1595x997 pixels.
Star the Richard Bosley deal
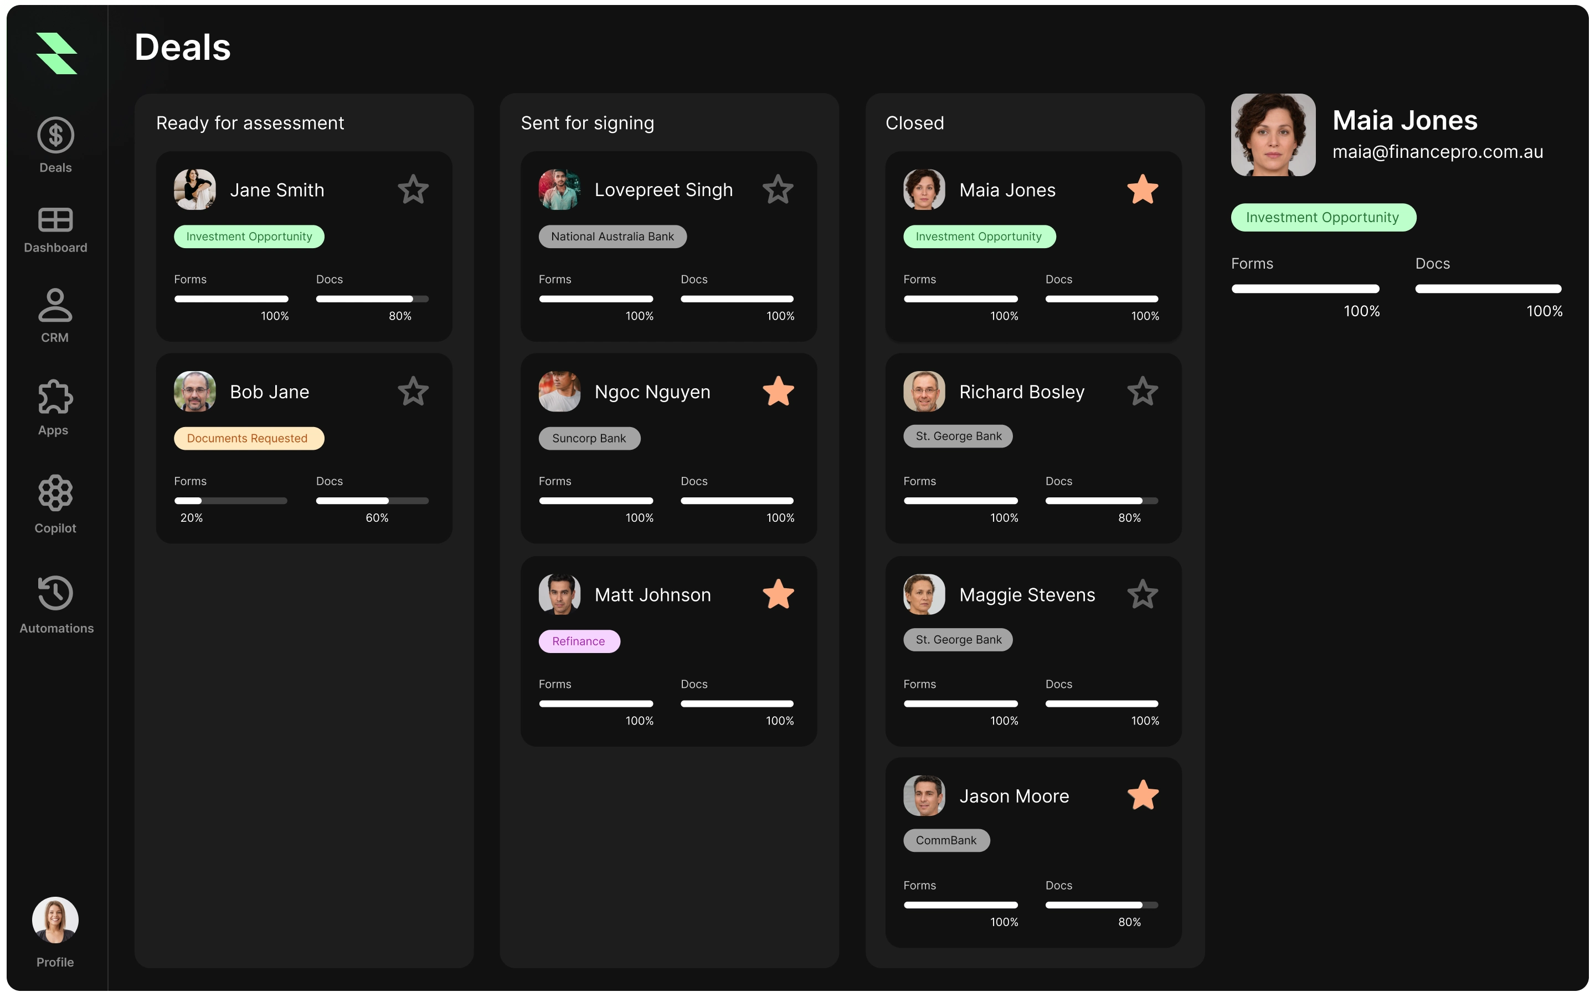point(1142,392)
